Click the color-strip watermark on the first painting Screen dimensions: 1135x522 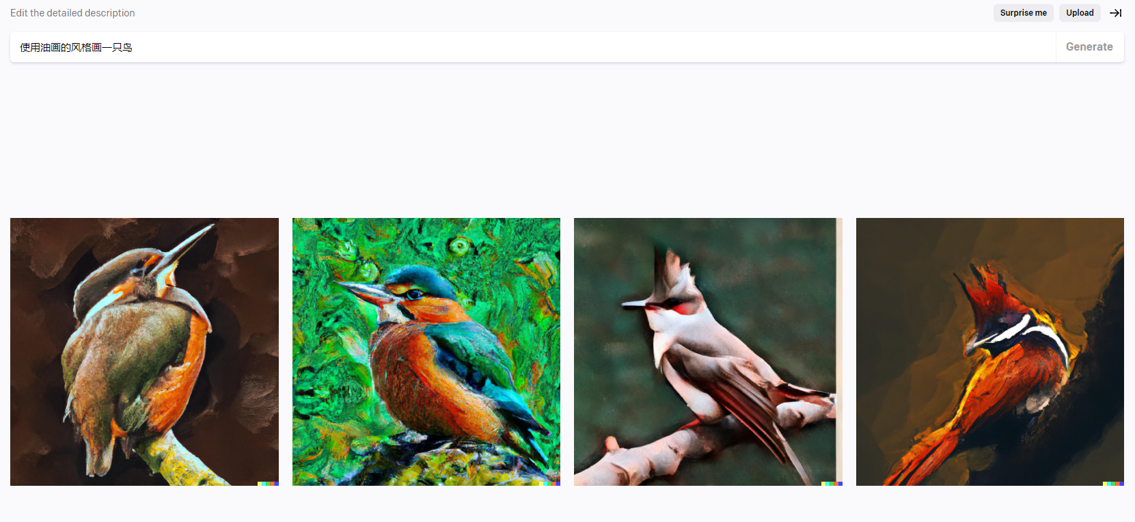coord(268,484)
